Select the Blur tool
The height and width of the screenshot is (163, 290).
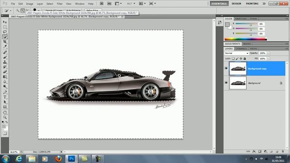click(5, 81)
